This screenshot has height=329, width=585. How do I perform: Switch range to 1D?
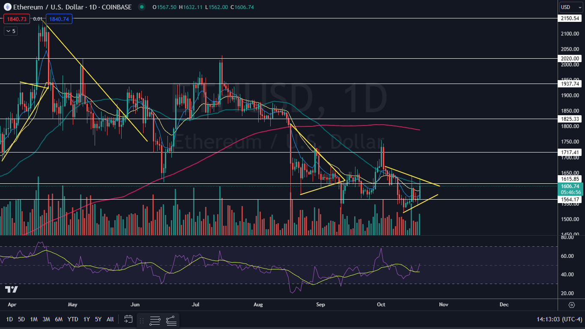tap(9, 319)
